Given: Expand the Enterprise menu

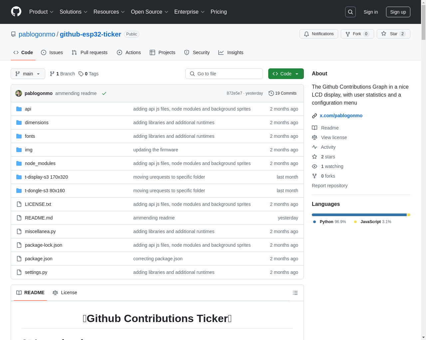Looking at the screenshot, I should (189, 12).
